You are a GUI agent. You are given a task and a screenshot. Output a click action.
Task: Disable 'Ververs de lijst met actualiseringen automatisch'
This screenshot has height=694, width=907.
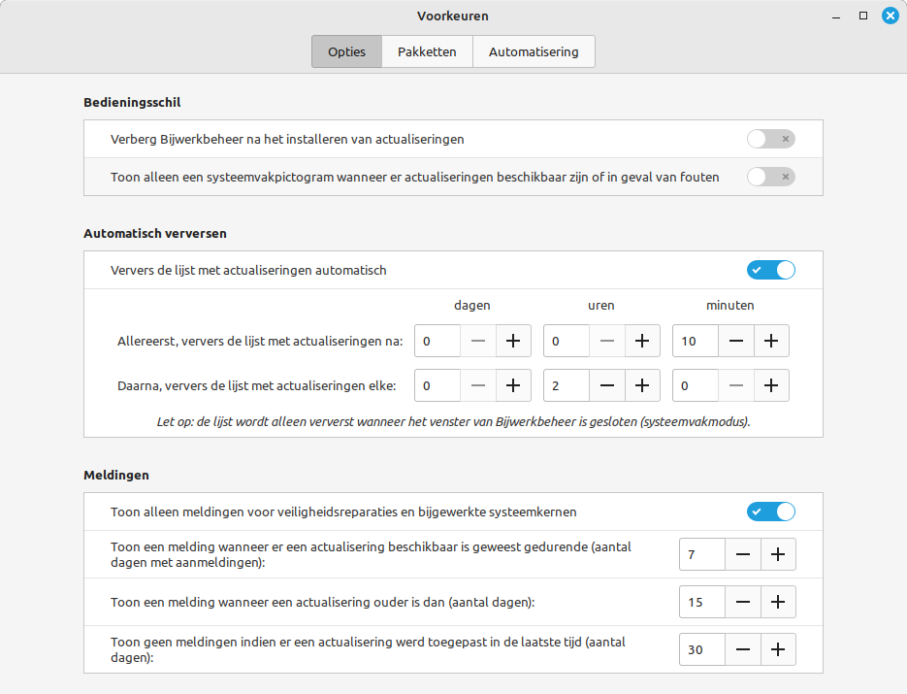pyautogui.click(x=771, y=270)
